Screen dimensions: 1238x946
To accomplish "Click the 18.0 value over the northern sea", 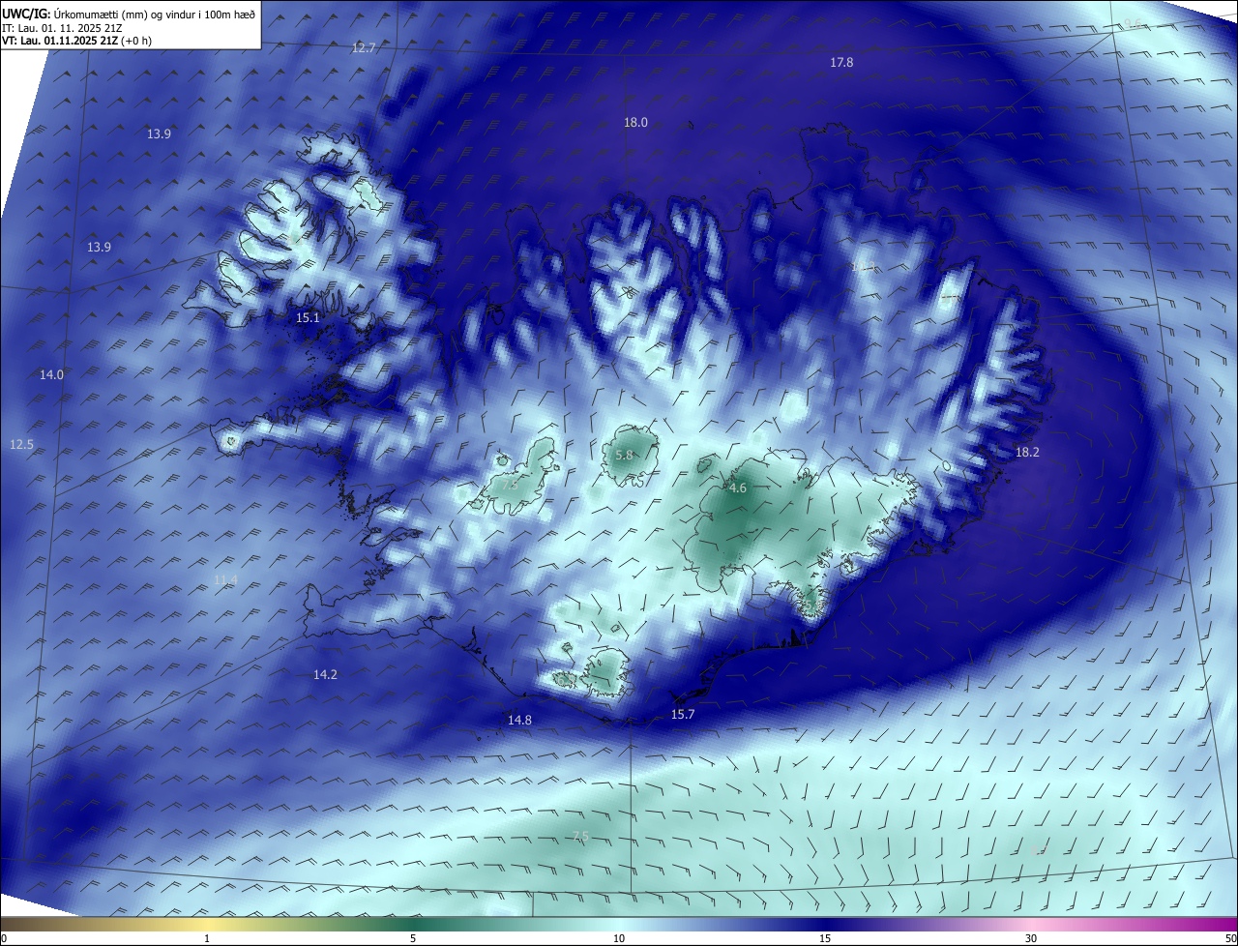I will tap(635, 122).
